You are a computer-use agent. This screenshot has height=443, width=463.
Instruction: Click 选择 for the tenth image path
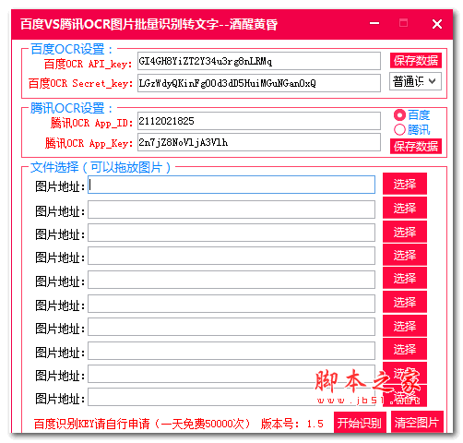tap(405, 396)
